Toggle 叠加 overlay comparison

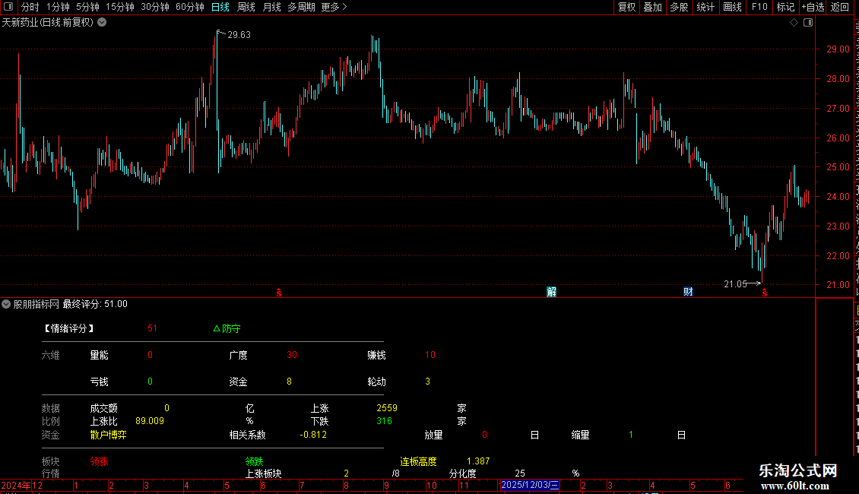tap(652, 7)
